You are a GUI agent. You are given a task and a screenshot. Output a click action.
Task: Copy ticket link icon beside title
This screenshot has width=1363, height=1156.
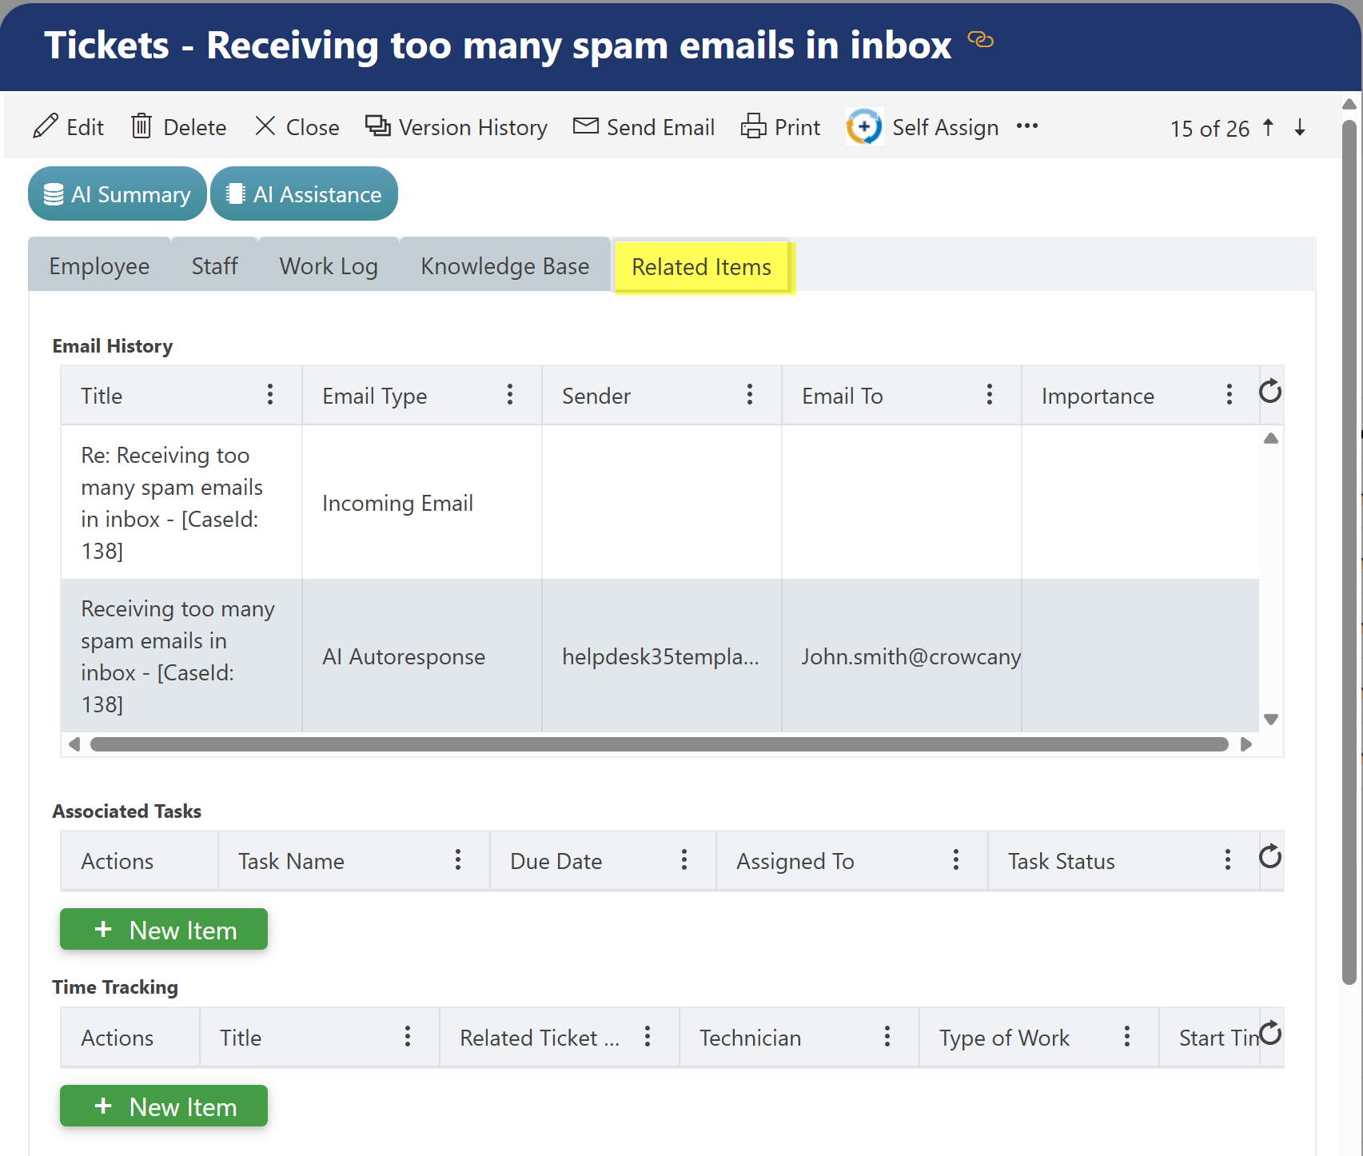point(980,40)
